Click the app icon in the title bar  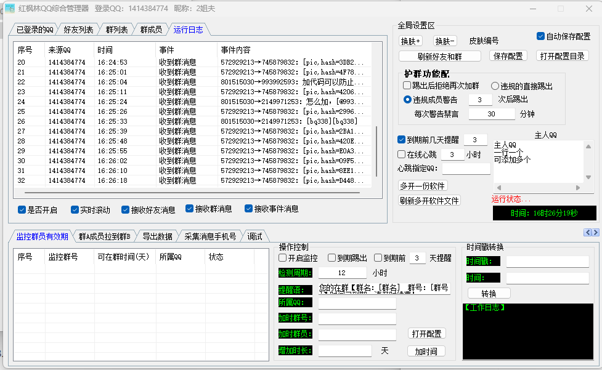pos(9,9)
